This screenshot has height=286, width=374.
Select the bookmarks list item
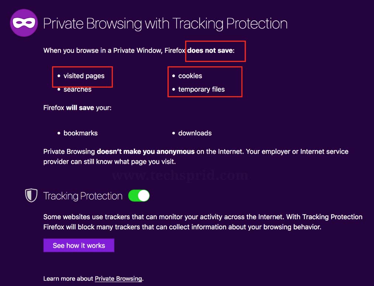point(80,133)
